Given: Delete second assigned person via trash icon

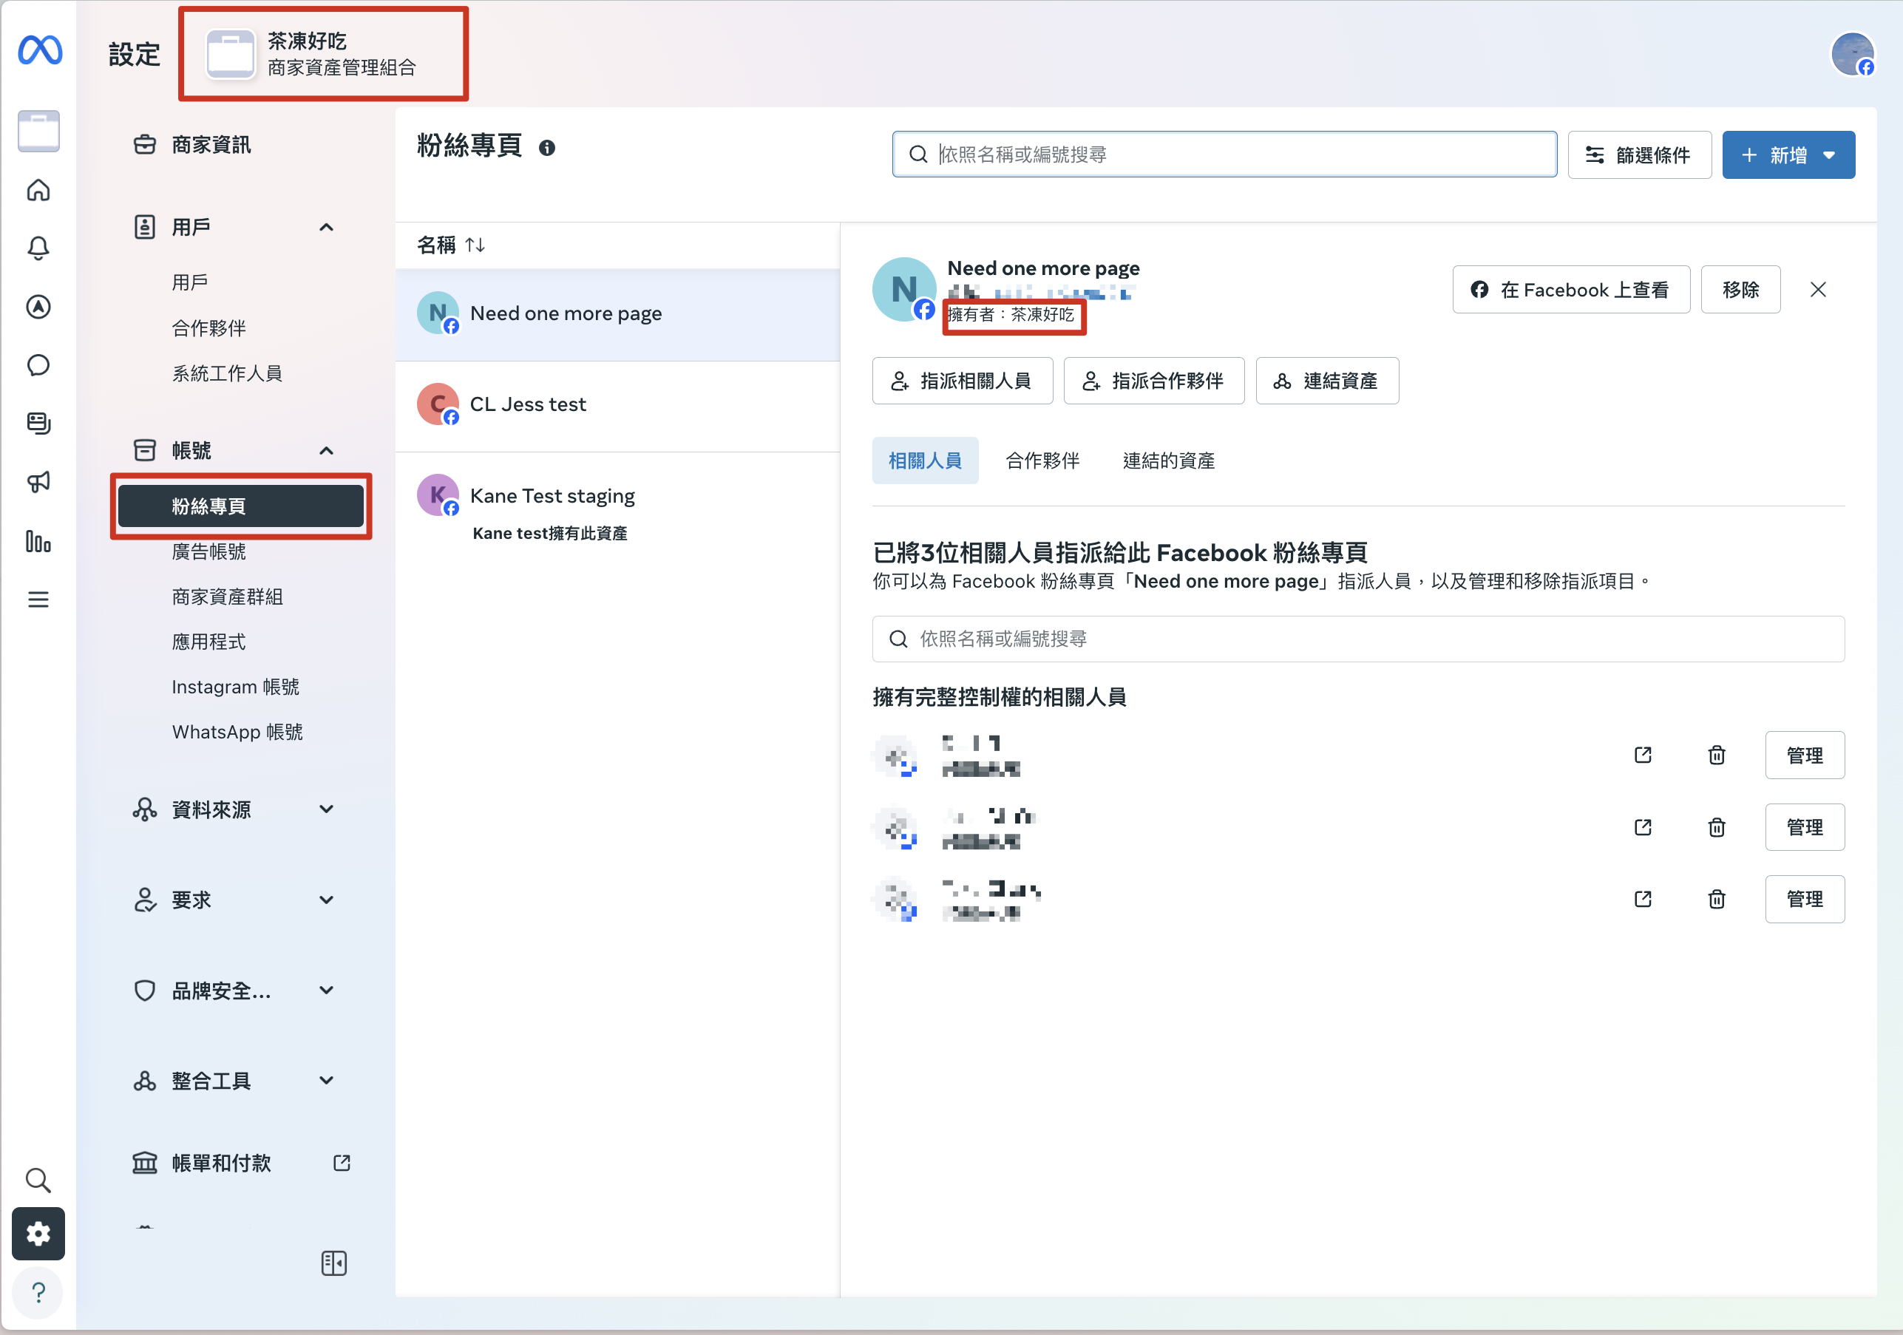Looking at the screenshot, I should click(x=1717, y=827).
